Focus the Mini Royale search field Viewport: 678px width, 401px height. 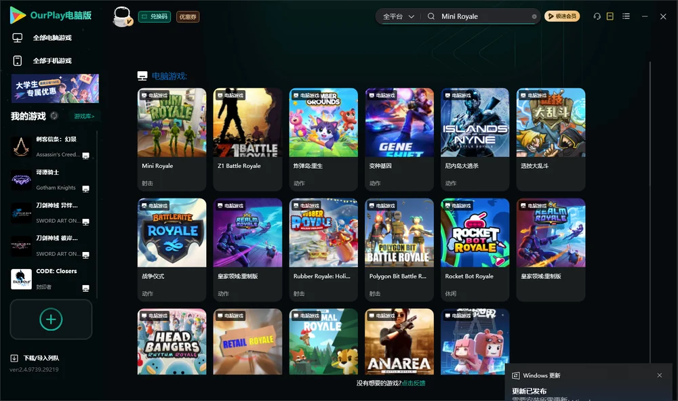coord(484,16)
